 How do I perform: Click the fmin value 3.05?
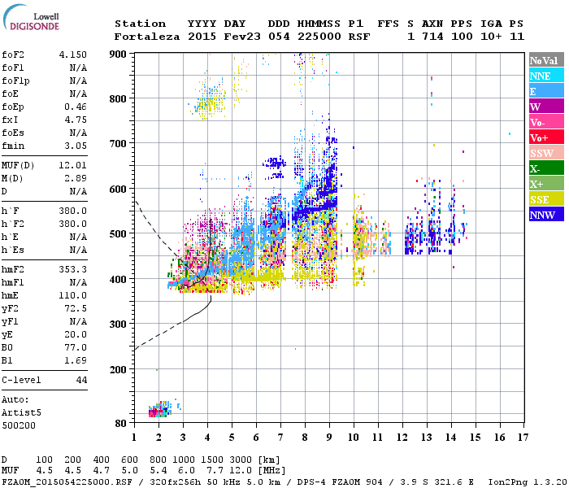coord(76,146)
